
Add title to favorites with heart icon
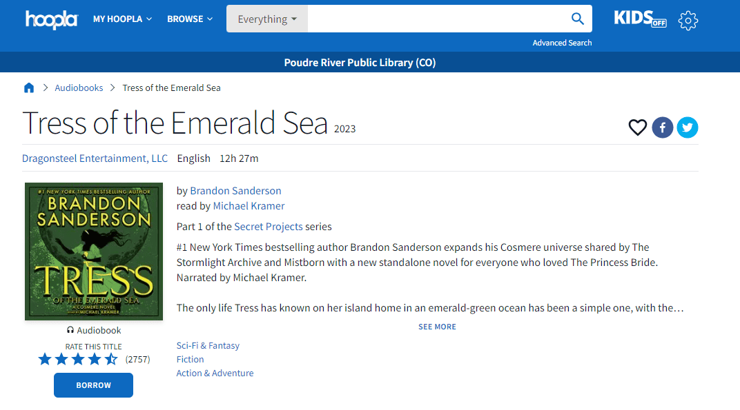coord(637,127)
